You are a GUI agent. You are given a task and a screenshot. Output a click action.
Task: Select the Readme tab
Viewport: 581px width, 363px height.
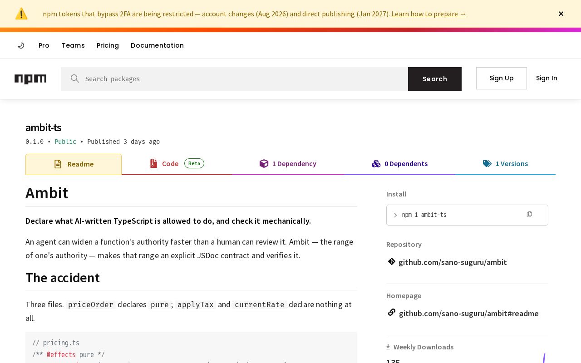point(74,164)
